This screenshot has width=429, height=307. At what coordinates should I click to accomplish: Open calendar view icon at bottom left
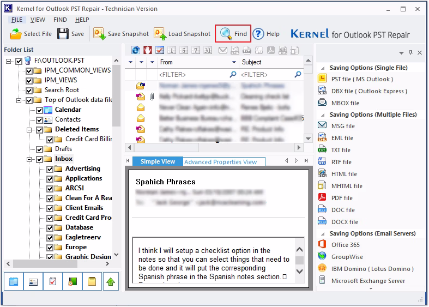(14, 281)
